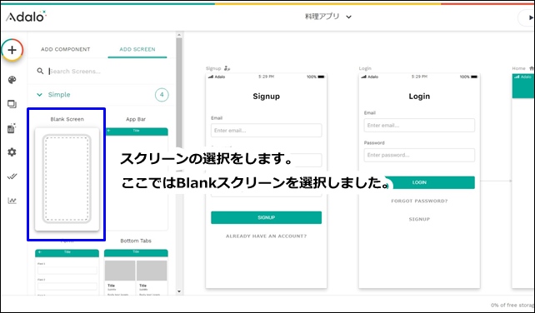Select the ADD SCREEN tab
The width and height of the screenshot is (535, 313).
(x=137, y=49)
